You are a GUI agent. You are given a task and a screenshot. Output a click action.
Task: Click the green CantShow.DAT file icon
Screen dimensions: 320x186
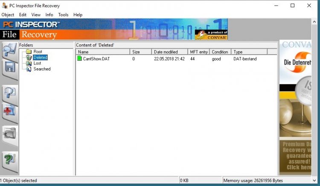click(79, 59)
